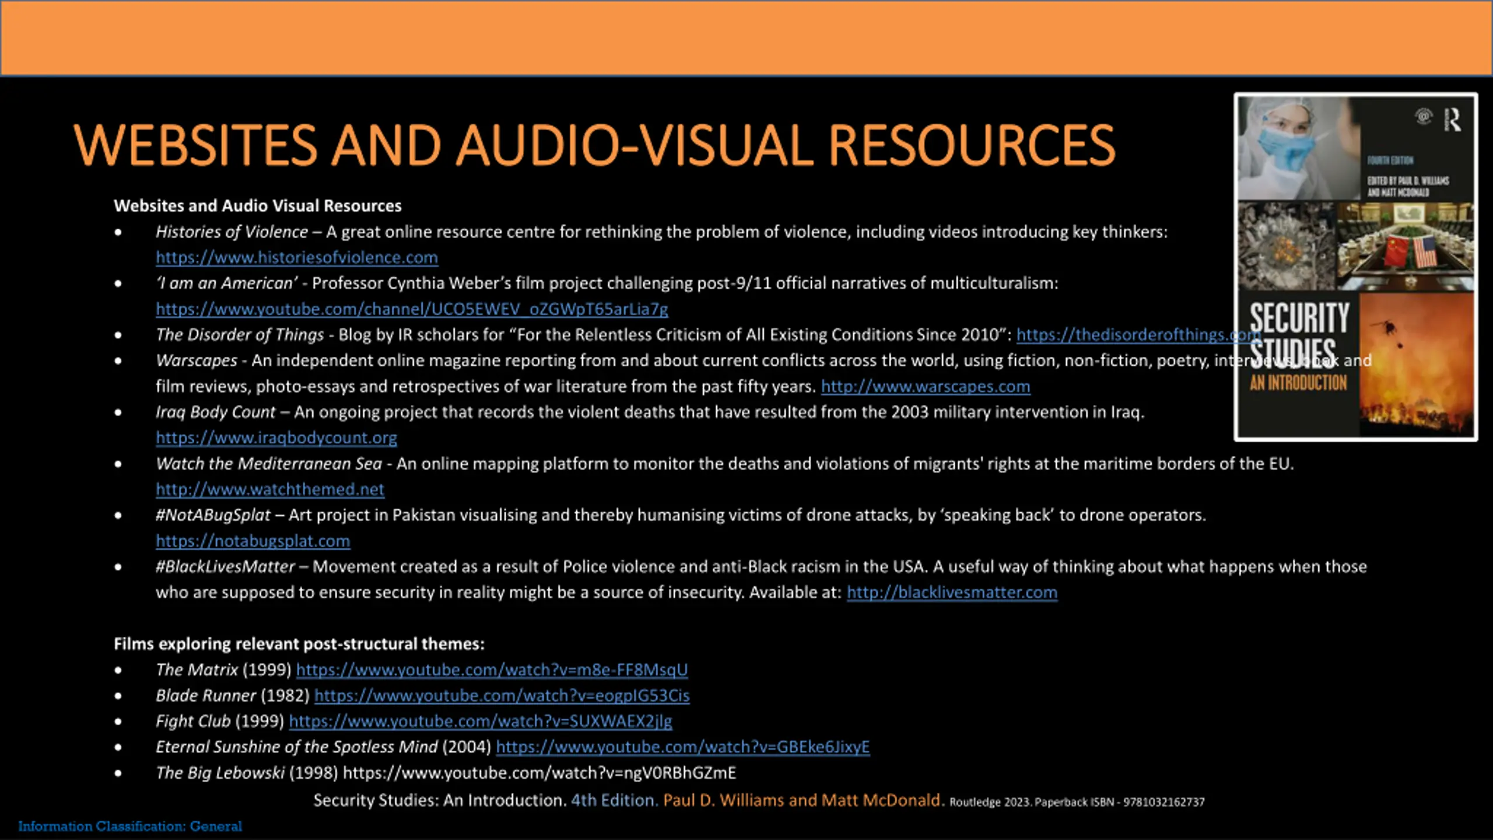Open thedisorderofthings.com link

tap(1138, 334)
